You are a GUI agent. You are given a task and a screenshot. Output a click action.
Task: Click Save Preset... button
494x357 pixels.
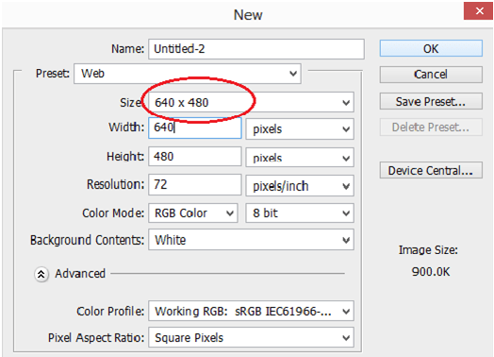coord(431,101)
